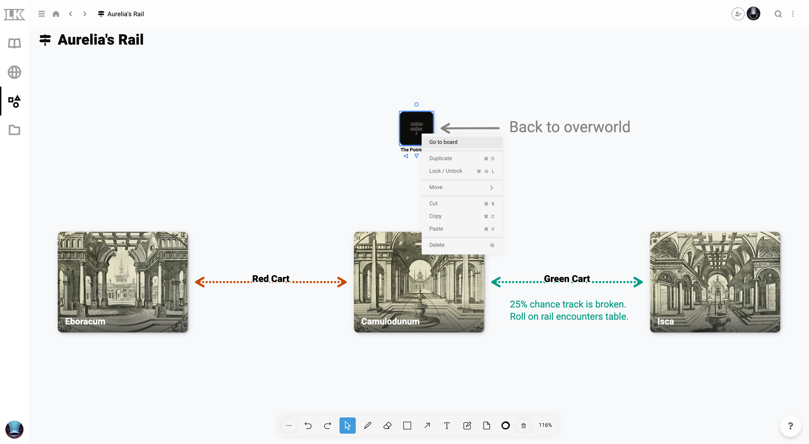
Task: Undo the last canvas action
Action: click(308, 425)
